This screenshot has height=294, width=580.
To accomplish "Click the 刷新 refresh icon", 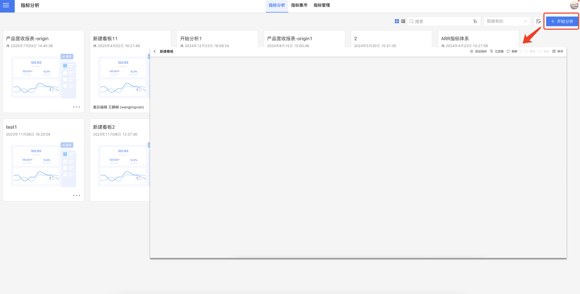I will tap(512, 52).
